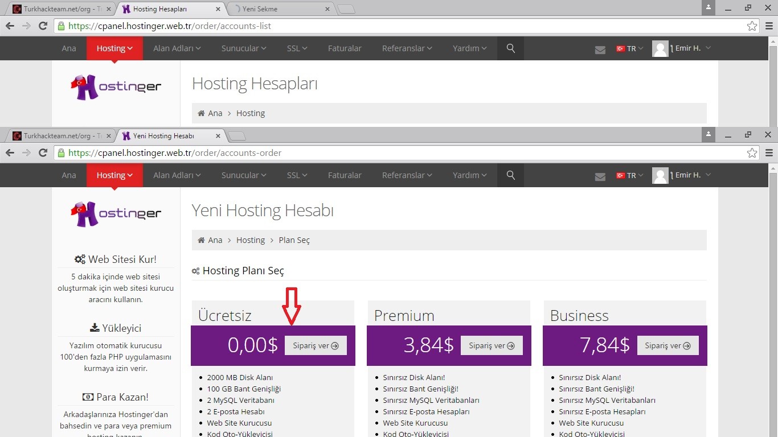Open Chrome menu in the accounts-order window
The width and height of the screenshot is (778, 437).
tap(769, 152)
